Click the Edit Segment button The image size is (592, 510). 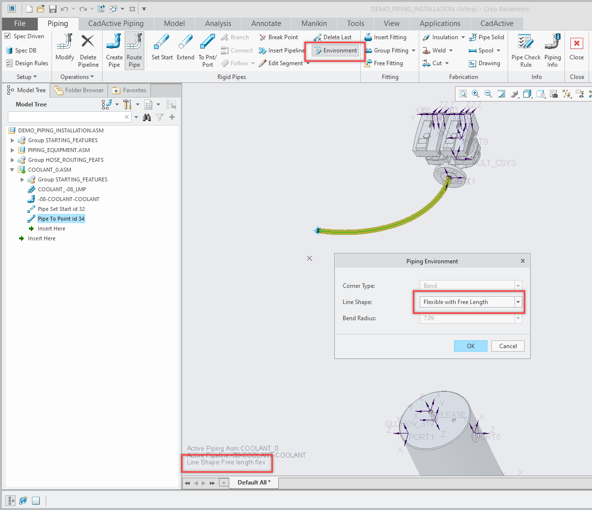tap(281, 63)
